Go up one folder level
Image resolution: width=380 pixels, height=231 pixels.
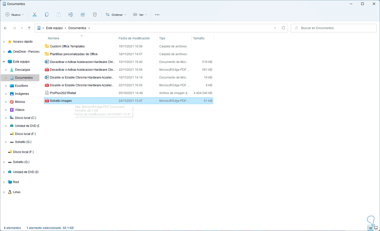tap(29, 28)
